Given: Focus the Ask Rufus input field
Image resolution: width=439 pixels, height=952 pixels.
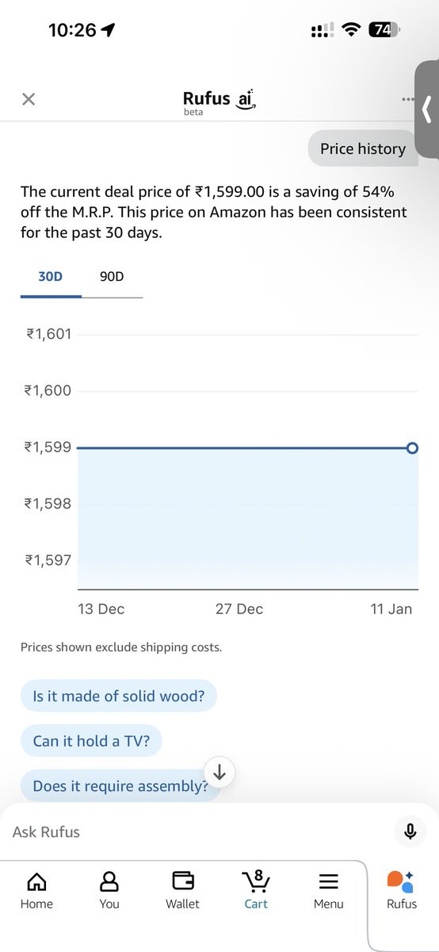Looking at the screenshot, I should click(x=198, y=831).
